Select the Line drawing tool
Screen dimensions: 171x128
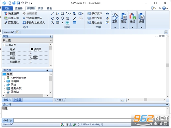tap(52, 14)
